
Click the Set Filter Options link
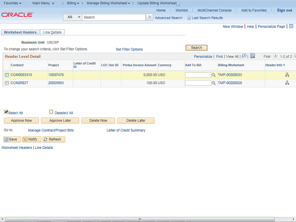click(x=129, y=49)
